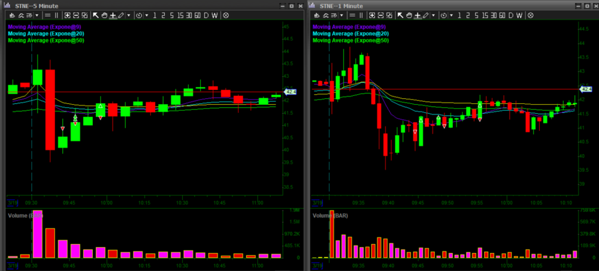Toggle the first grid layout icon in 5 Minute toolbar
The height and width of the screenshot is (271, 599).
point(67,15)
